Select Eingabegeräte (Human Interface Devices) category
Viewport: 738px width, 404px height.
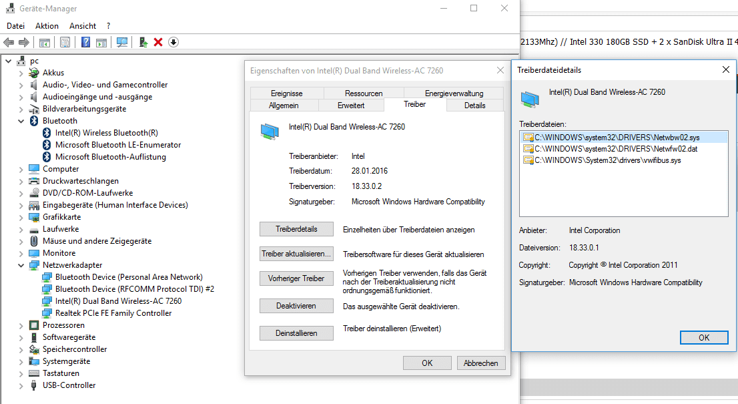pos(115,205)
